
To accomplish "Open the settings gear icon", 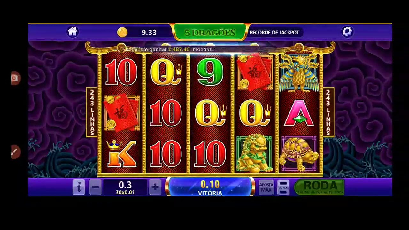I will click(x=347, y=32).
